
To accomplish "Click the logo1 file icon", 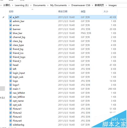I will point(10,85).
